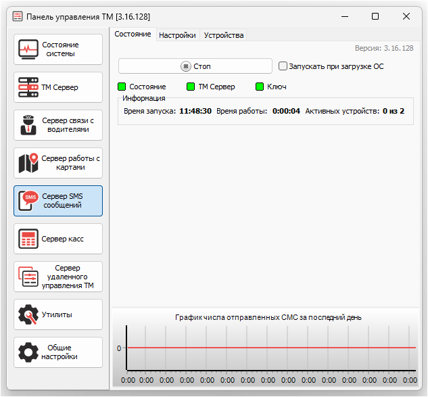
Task: Open Сервер касс label
Action: pyautogui.click(x=62, y=239)
